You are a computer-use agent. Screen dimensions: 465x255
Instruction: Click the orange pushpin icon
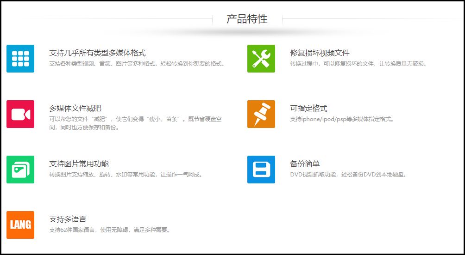(261, 114)
